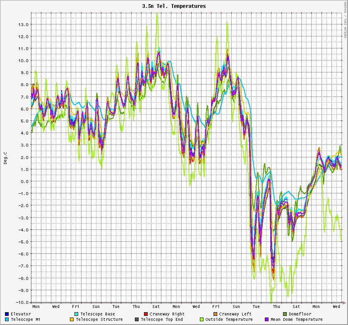Click the 13.0 value on the y-axis

[23, 24]
